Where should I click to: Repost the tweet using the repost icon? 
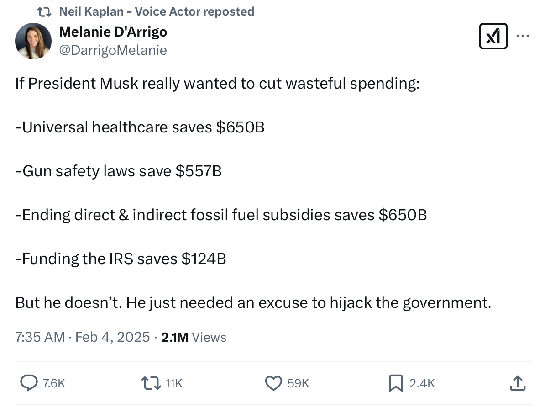(x=151, y=383)
